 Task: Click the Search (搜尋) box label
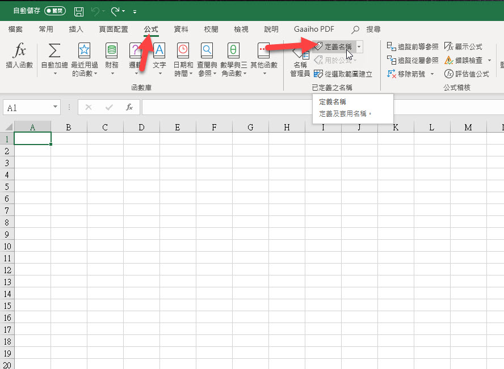(x=373, y=29)
